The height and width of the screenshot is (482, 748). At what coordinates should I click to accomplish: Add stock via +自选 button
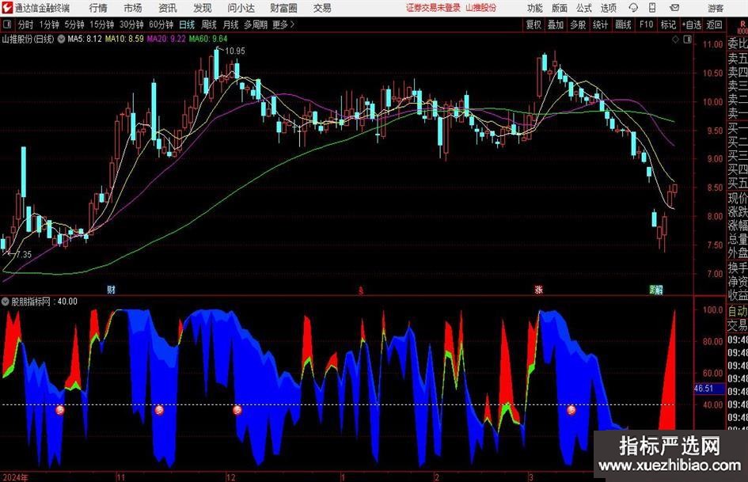click(x=692, y=25)
